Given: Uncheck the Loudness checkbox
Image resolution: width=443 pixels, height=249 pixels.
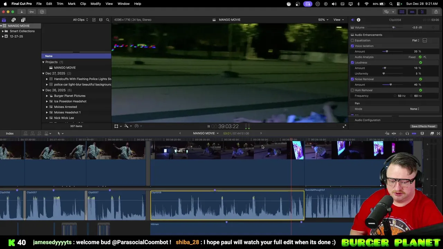Looking at the screenshot, I should [352, 63].
